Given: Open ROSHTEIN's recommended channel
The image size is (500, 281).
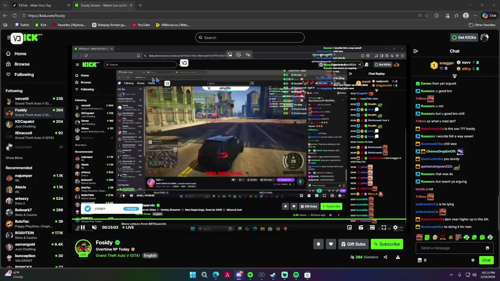Looking at the screenshot, I should [34, 235].
